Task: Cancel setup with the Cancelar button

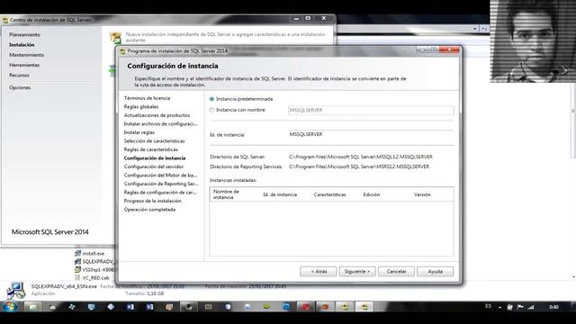Action: pyautogui.click(x=396, y=272)
